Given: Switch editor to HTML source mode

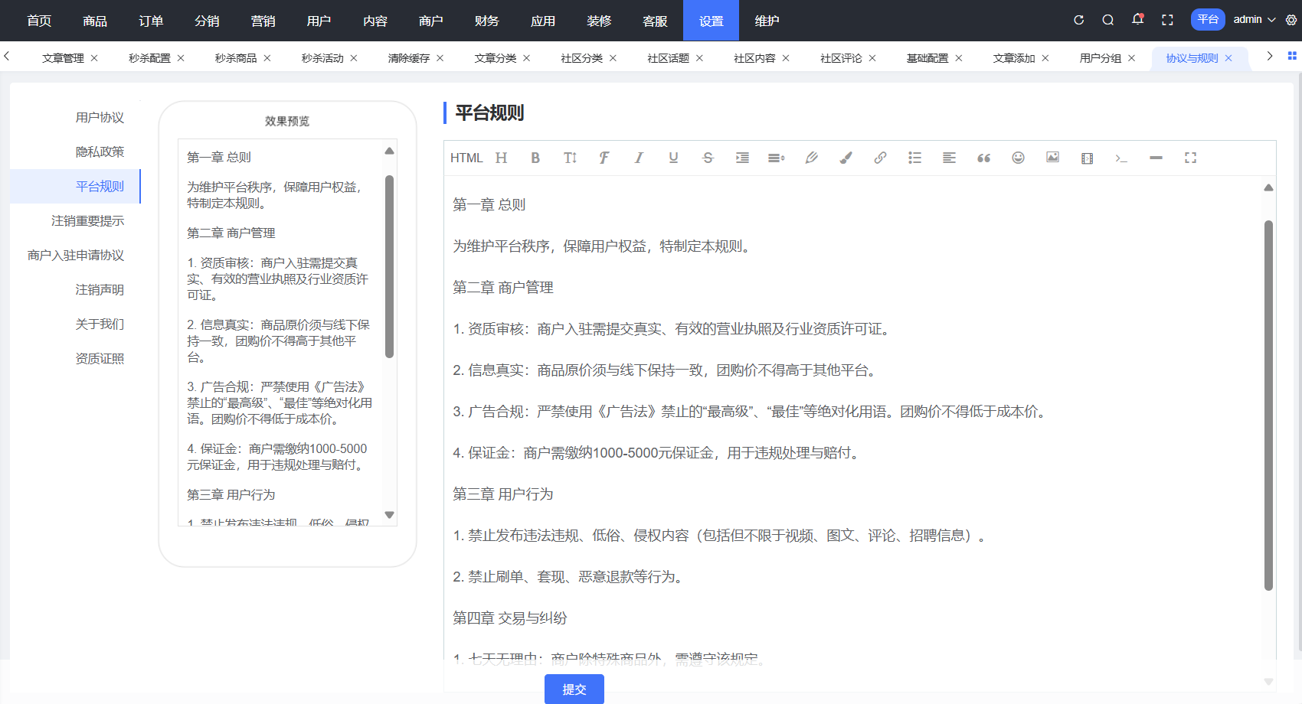Looking at the screenshot, I should [466, 158].
